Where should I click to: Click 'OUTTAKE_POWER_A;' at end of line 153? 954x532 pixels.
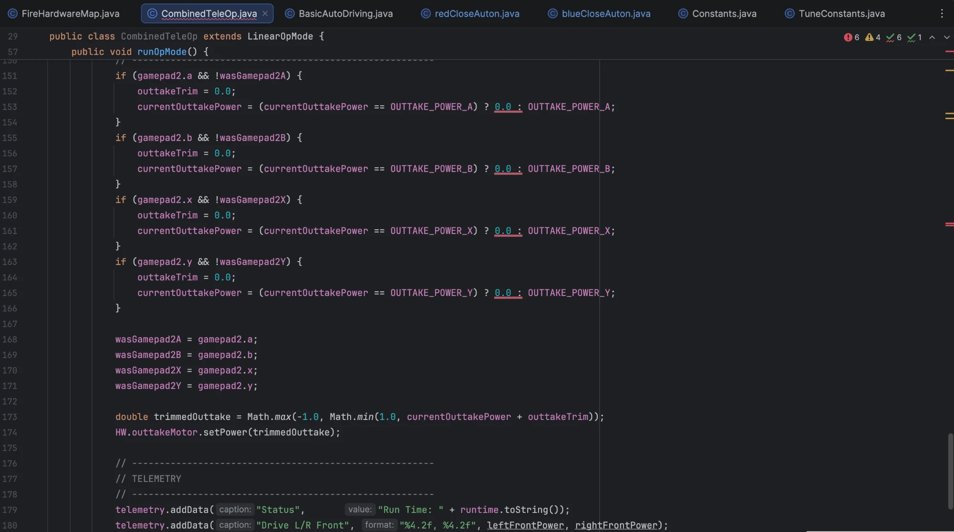tap(571, 107)
